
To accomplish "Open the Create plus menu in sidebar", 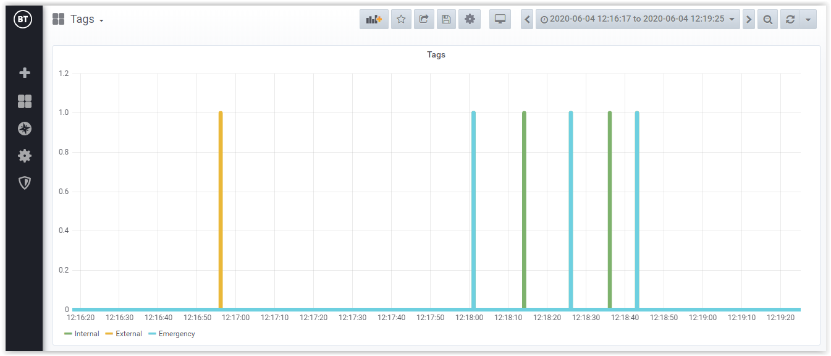I will (25, 73).
